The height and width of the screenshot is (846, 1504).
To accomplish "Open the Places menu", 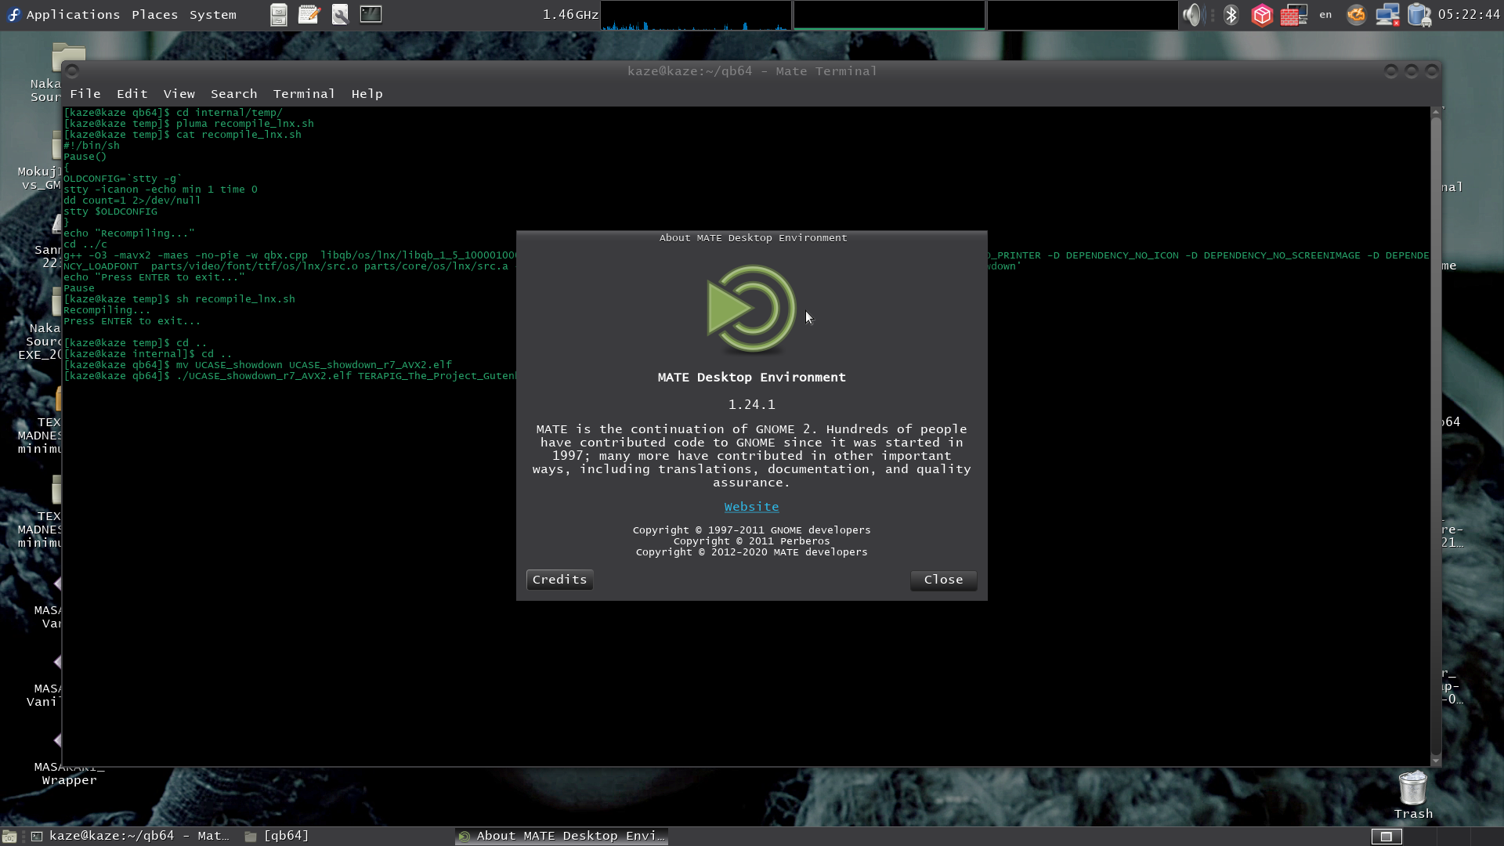I will coord(154,14).
